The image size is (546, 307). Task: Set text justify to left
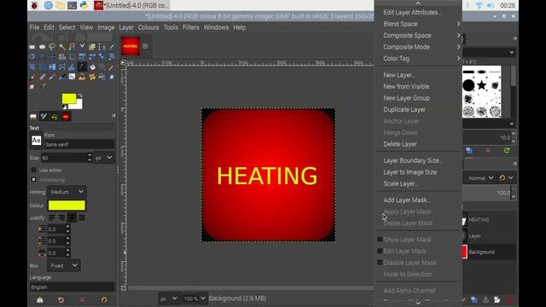pos(51,218)
